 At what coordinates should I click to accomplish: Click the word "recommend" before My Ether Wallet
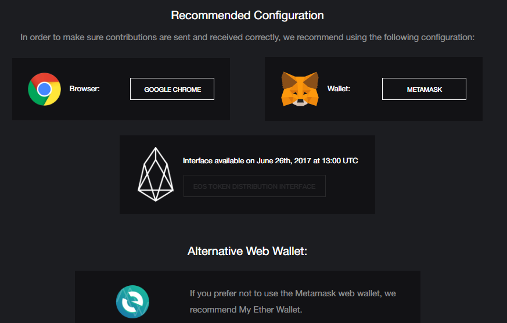(213, 310)
